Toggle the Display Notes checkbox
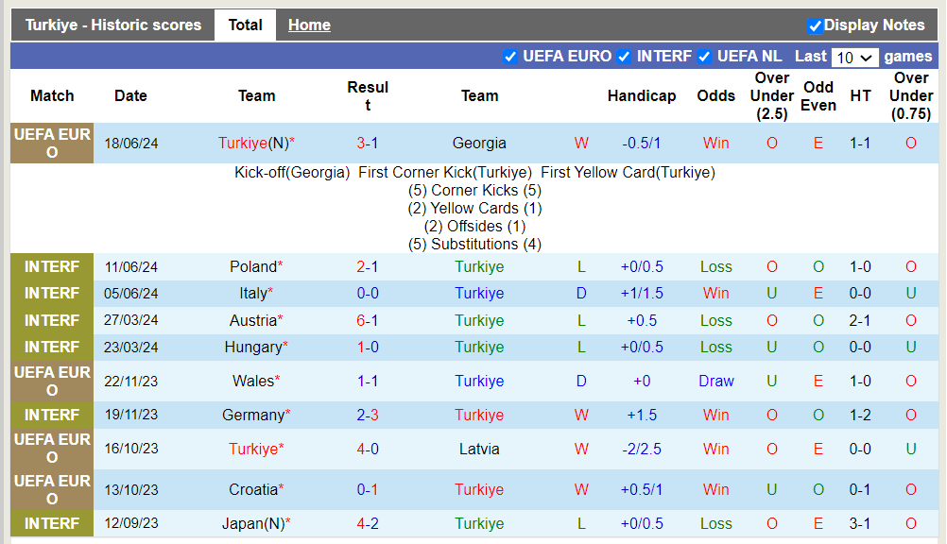Image resolution: width=947 pixels, height=544 pixels. point(815,26)
